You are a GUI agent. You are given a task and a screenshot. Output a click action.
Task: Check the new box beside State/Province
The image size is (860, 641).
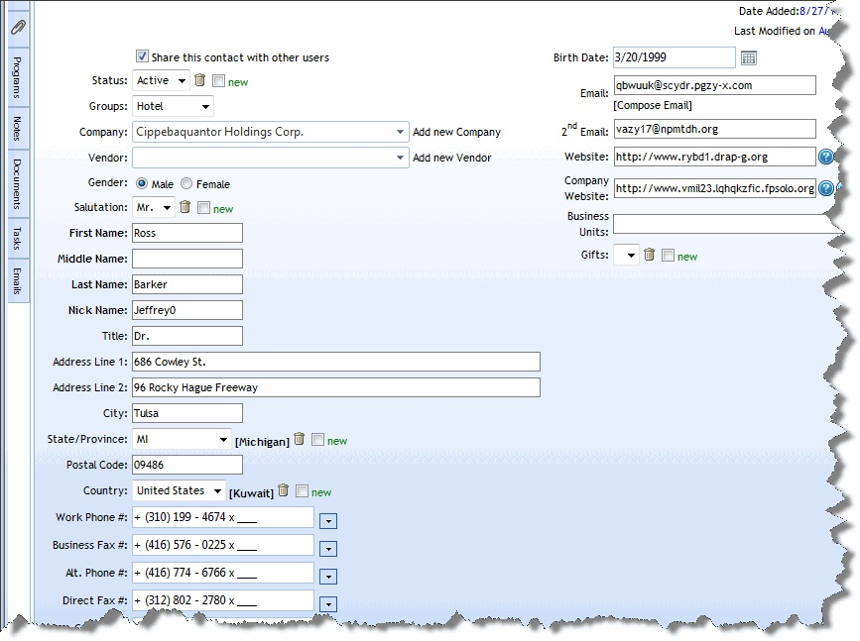tap(317, 439)
